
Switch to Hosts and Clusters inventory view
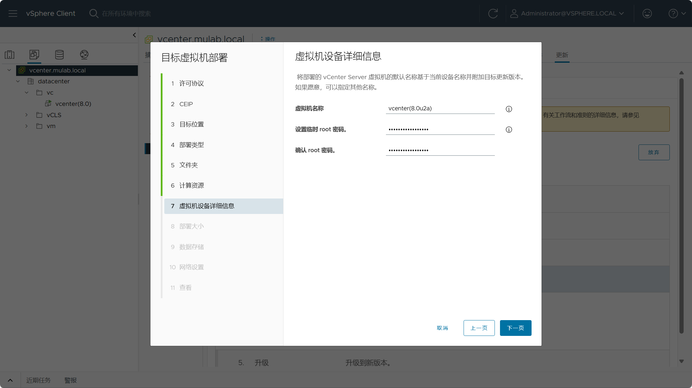point(9,55)
